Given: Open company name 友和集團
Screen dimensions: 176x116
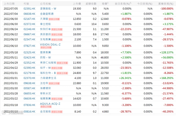Looking at the screenshot, I should click(46, 39).
